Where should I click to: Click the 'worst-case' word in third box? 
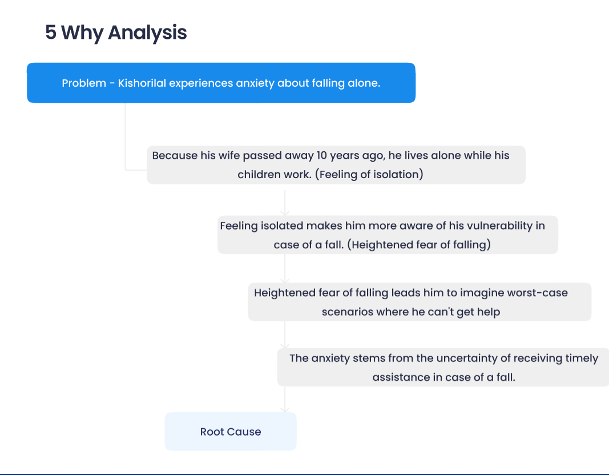point(540,292)
